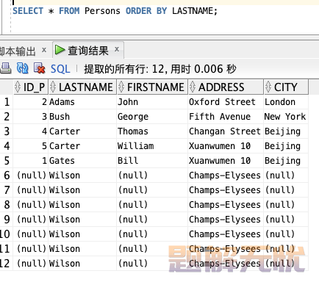Select the Fifth Avenue address cell

click(226, 117)
